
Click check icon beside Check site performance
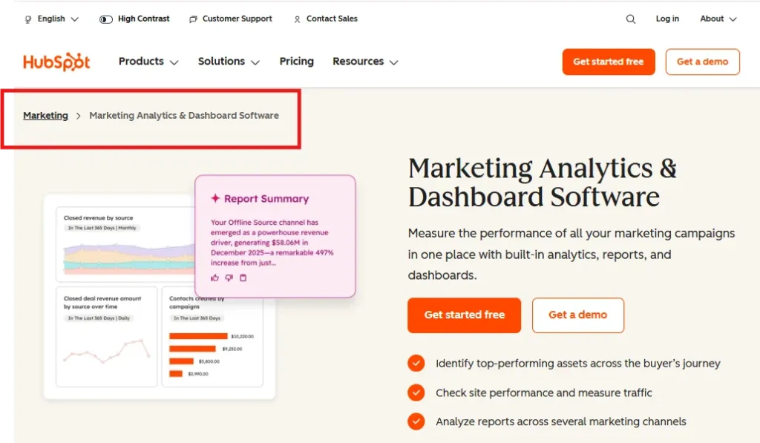[x=416, y=393]
